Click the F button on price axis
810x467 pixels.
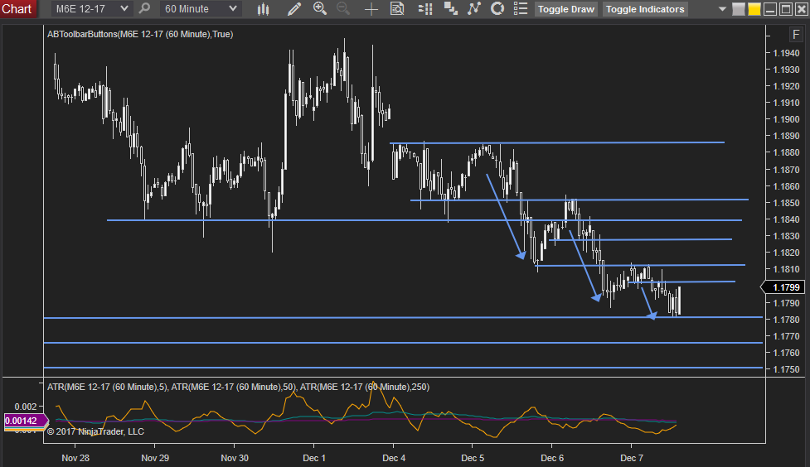[x=796, y=35]
